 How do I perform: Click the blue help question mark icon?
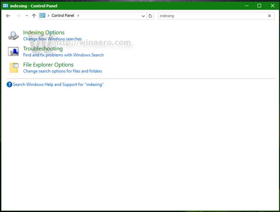(9, 85)
